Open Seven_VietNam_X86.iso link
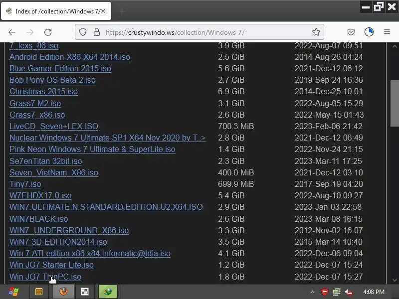This screenshot has height=299, width=399. click(54, 172)
